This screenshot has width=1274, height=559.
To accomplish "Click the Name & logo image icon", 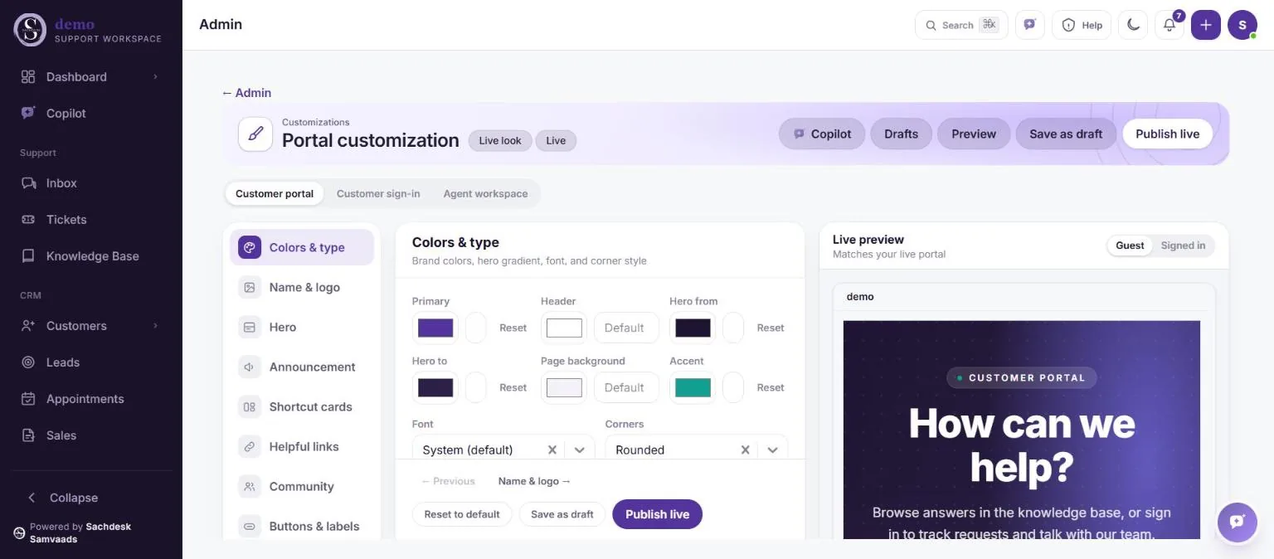I will [250, 287].
